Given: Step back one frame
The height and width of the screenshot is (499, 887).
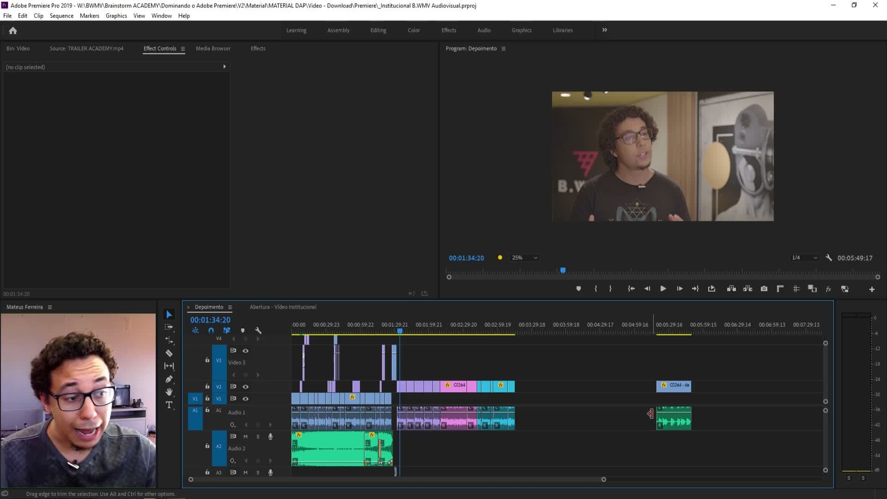Looking at the screenshot, I should 647,289.
